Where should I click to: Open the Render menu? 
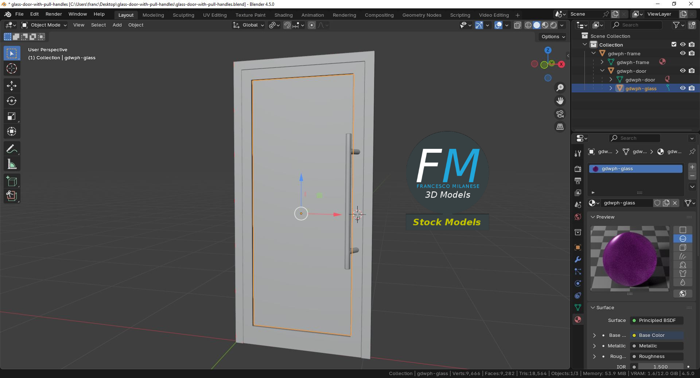pyautogui.click(x=54, y=14)
